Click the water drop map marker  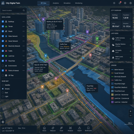tap(46, 55)
